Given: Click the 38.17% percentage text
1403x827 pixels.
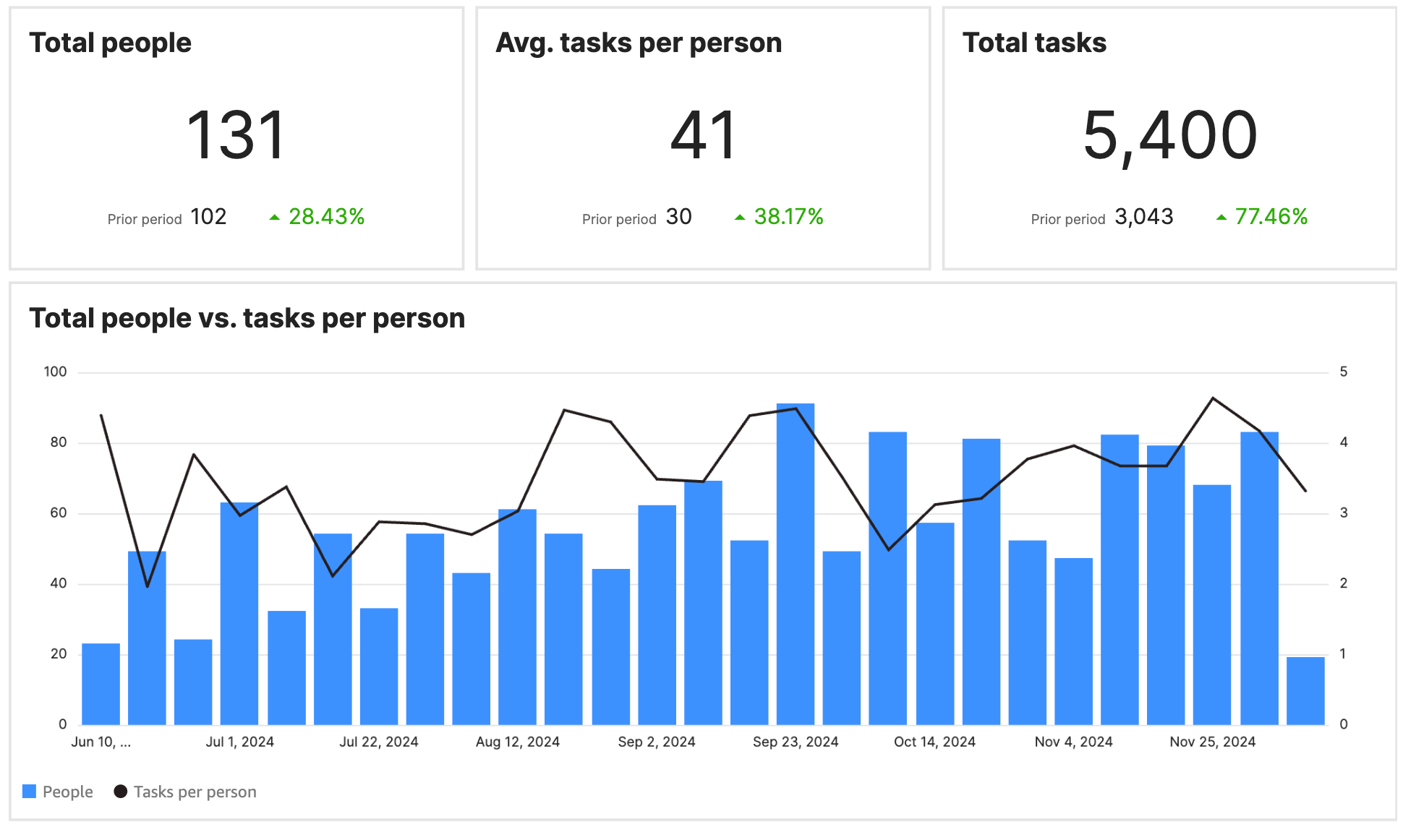Looking at the screenshot, I should click(789, 216).
